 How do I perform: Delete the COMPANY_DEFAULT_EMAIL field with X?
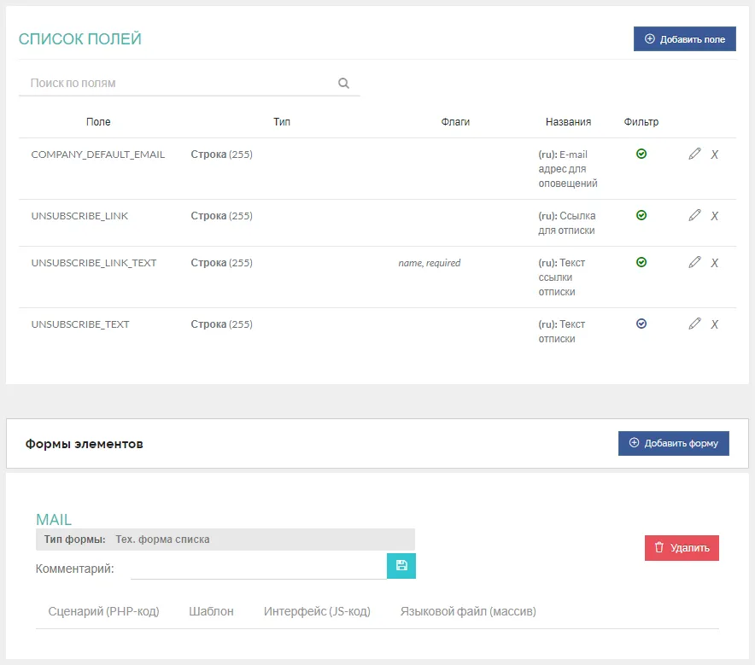(715, 155)
